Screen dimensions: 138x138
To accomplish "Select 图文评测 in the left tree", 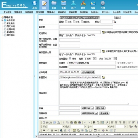I will click(x=11, y=26).
